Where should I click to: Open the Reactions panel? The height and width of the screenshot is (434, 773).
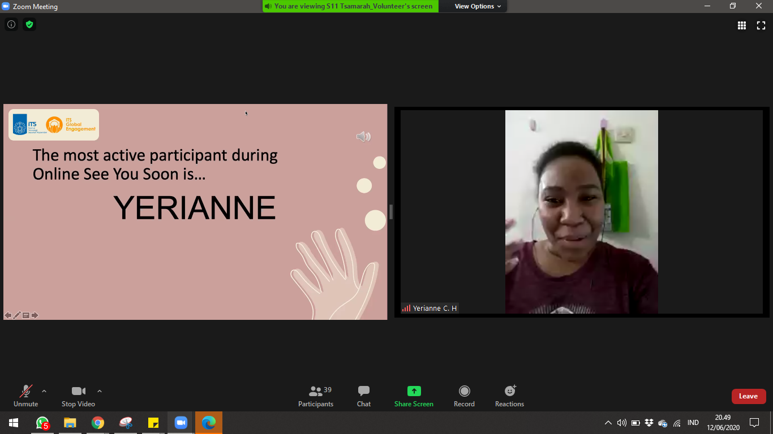(509, 396)
